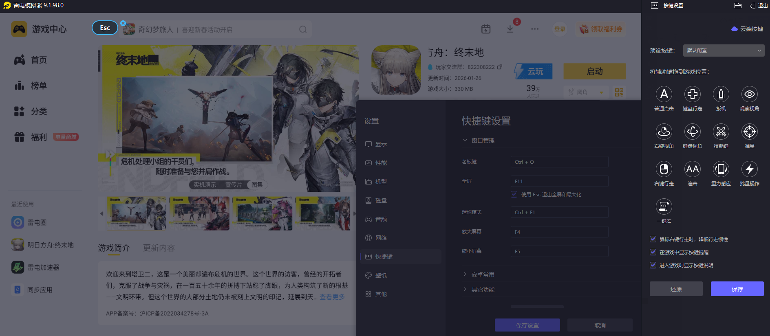This screenshot has width=770, height=336.
Task: Go to 首页 in game center sidebar
Action: [31, 60]
